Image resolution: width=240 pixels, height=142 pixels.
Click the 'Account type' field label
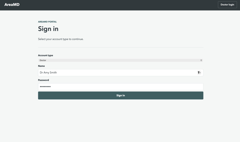46,55
